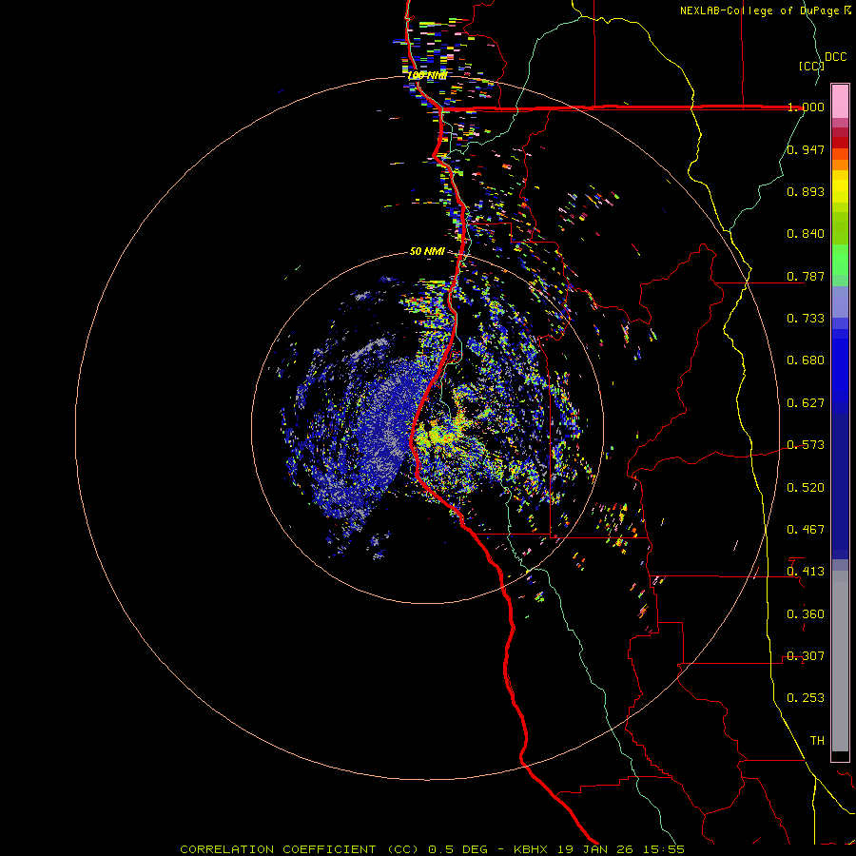The width and height of the screenshot is (856, 856).
Task: Click the 50 NMI range ring label
Action: pos(427,252)
